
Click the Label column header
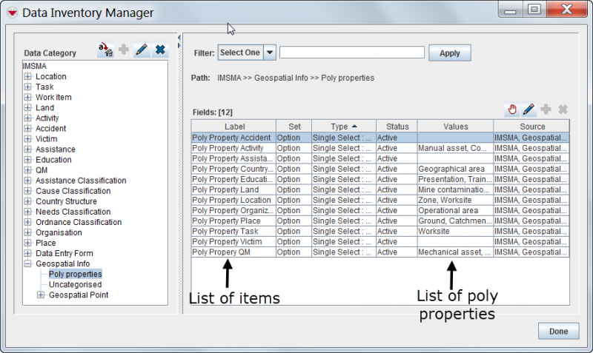pos(233,127)
